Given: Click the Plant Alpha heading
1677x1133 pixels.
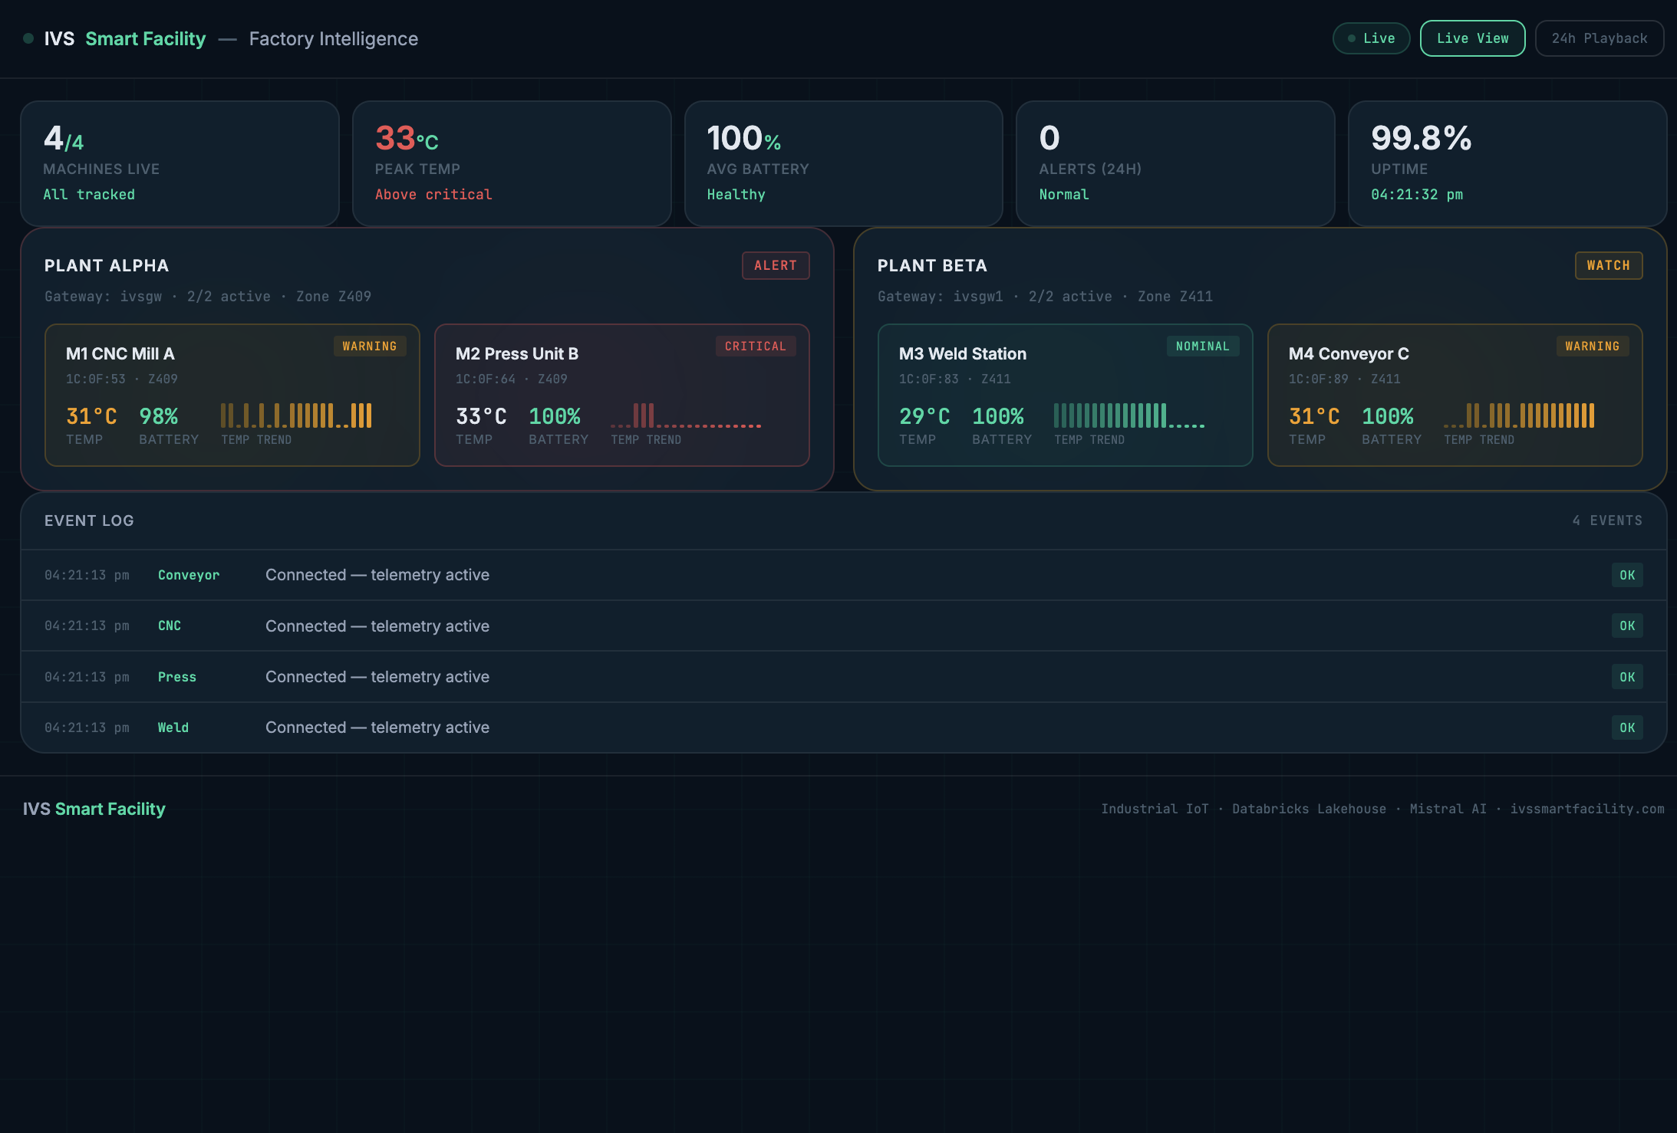Looking at the screenshot, I should (107, 265).
